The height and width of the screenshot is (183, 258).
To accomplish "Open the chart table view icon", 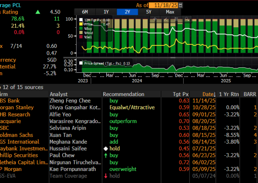I will click(176, 19).
